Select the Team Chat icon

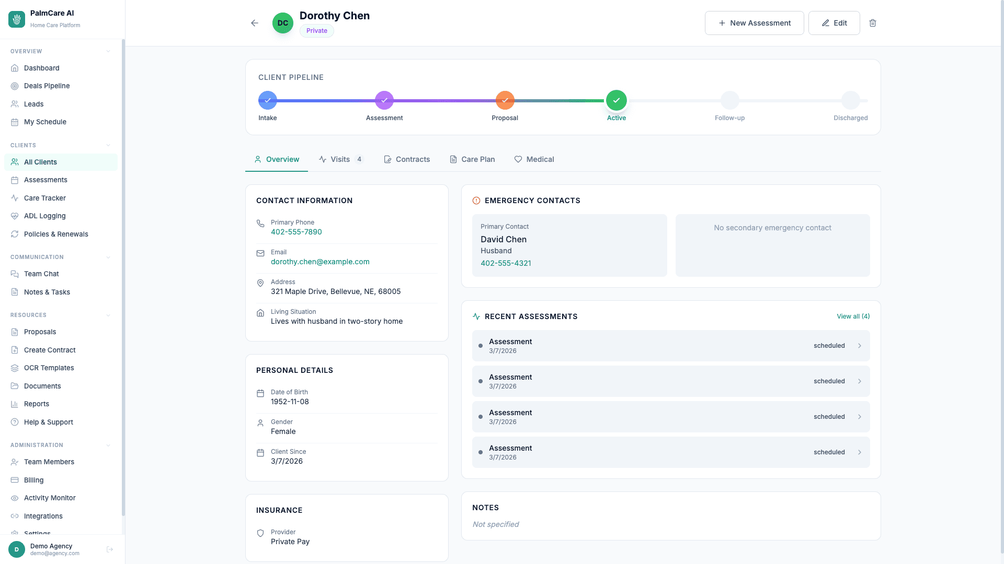point(15,274)
